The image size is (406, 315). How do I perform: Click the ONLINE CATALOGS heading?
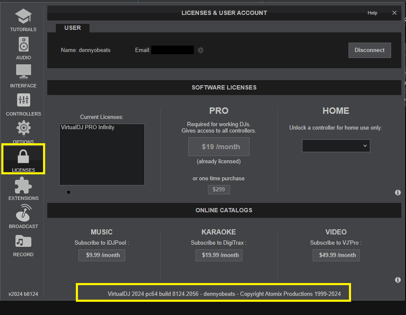pyautogui.click(x=224, y=210)
